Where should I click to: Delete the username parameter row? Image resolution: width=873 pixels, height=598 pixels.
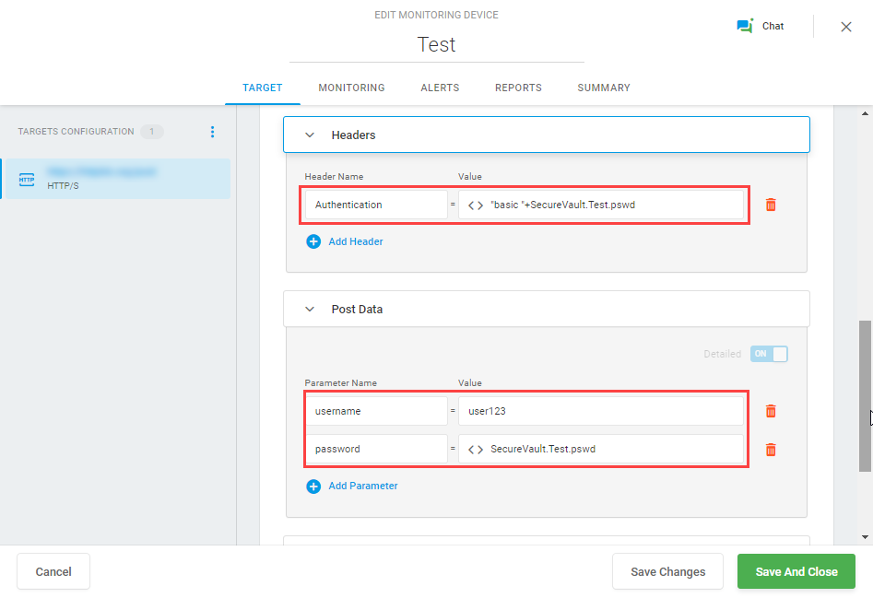771,411
